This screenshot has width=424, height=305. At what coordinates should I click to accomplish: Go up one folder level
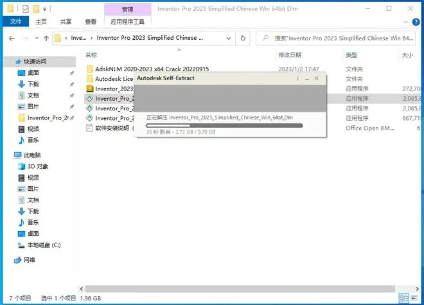coord(46,39)
